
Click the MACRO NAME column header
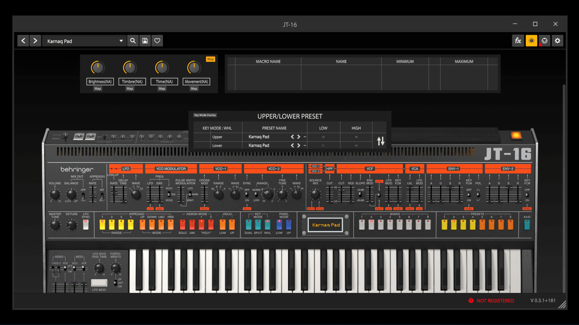[268, 61]
